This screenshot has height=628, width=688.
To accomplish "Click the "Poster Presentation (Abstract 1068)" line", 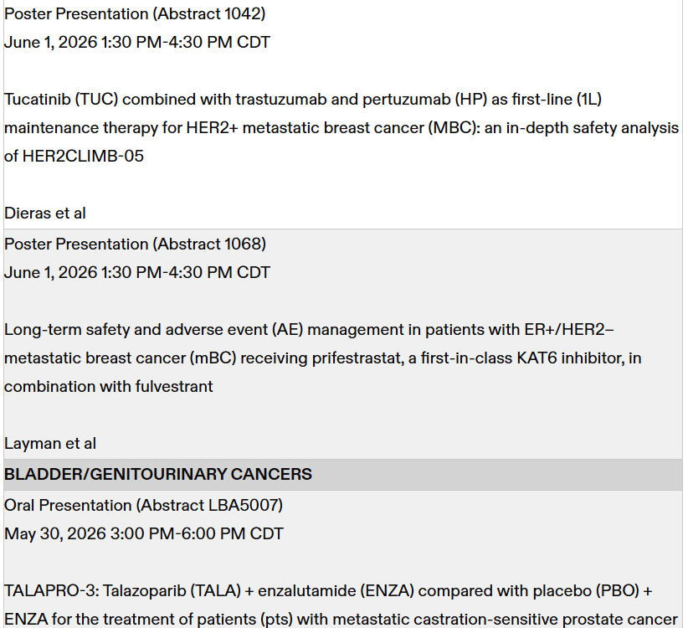I will tap(136, 245).
